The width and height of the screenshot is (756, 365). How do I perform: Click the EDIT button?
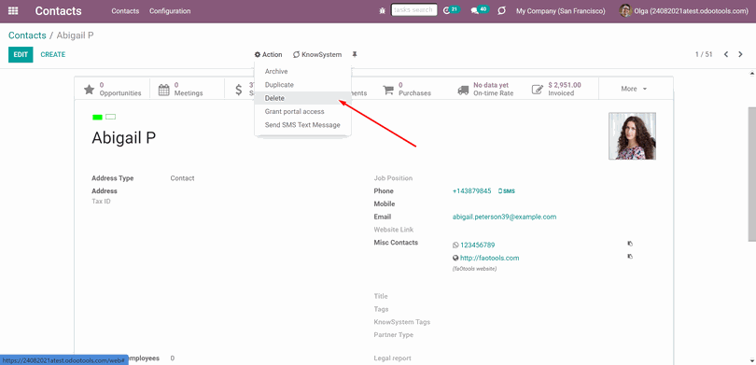21,54
